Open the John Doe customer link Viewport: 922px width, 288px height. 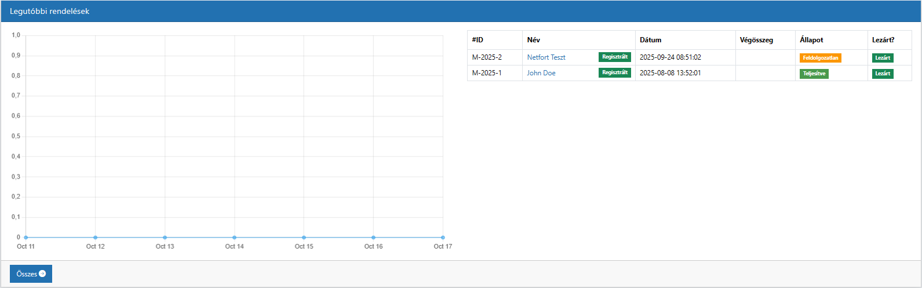[x=541, y=73]
